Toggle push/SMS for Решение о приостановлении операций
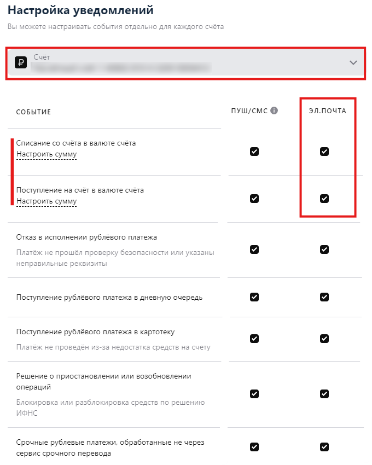The image size is (372, 465). tap(254, 394)
